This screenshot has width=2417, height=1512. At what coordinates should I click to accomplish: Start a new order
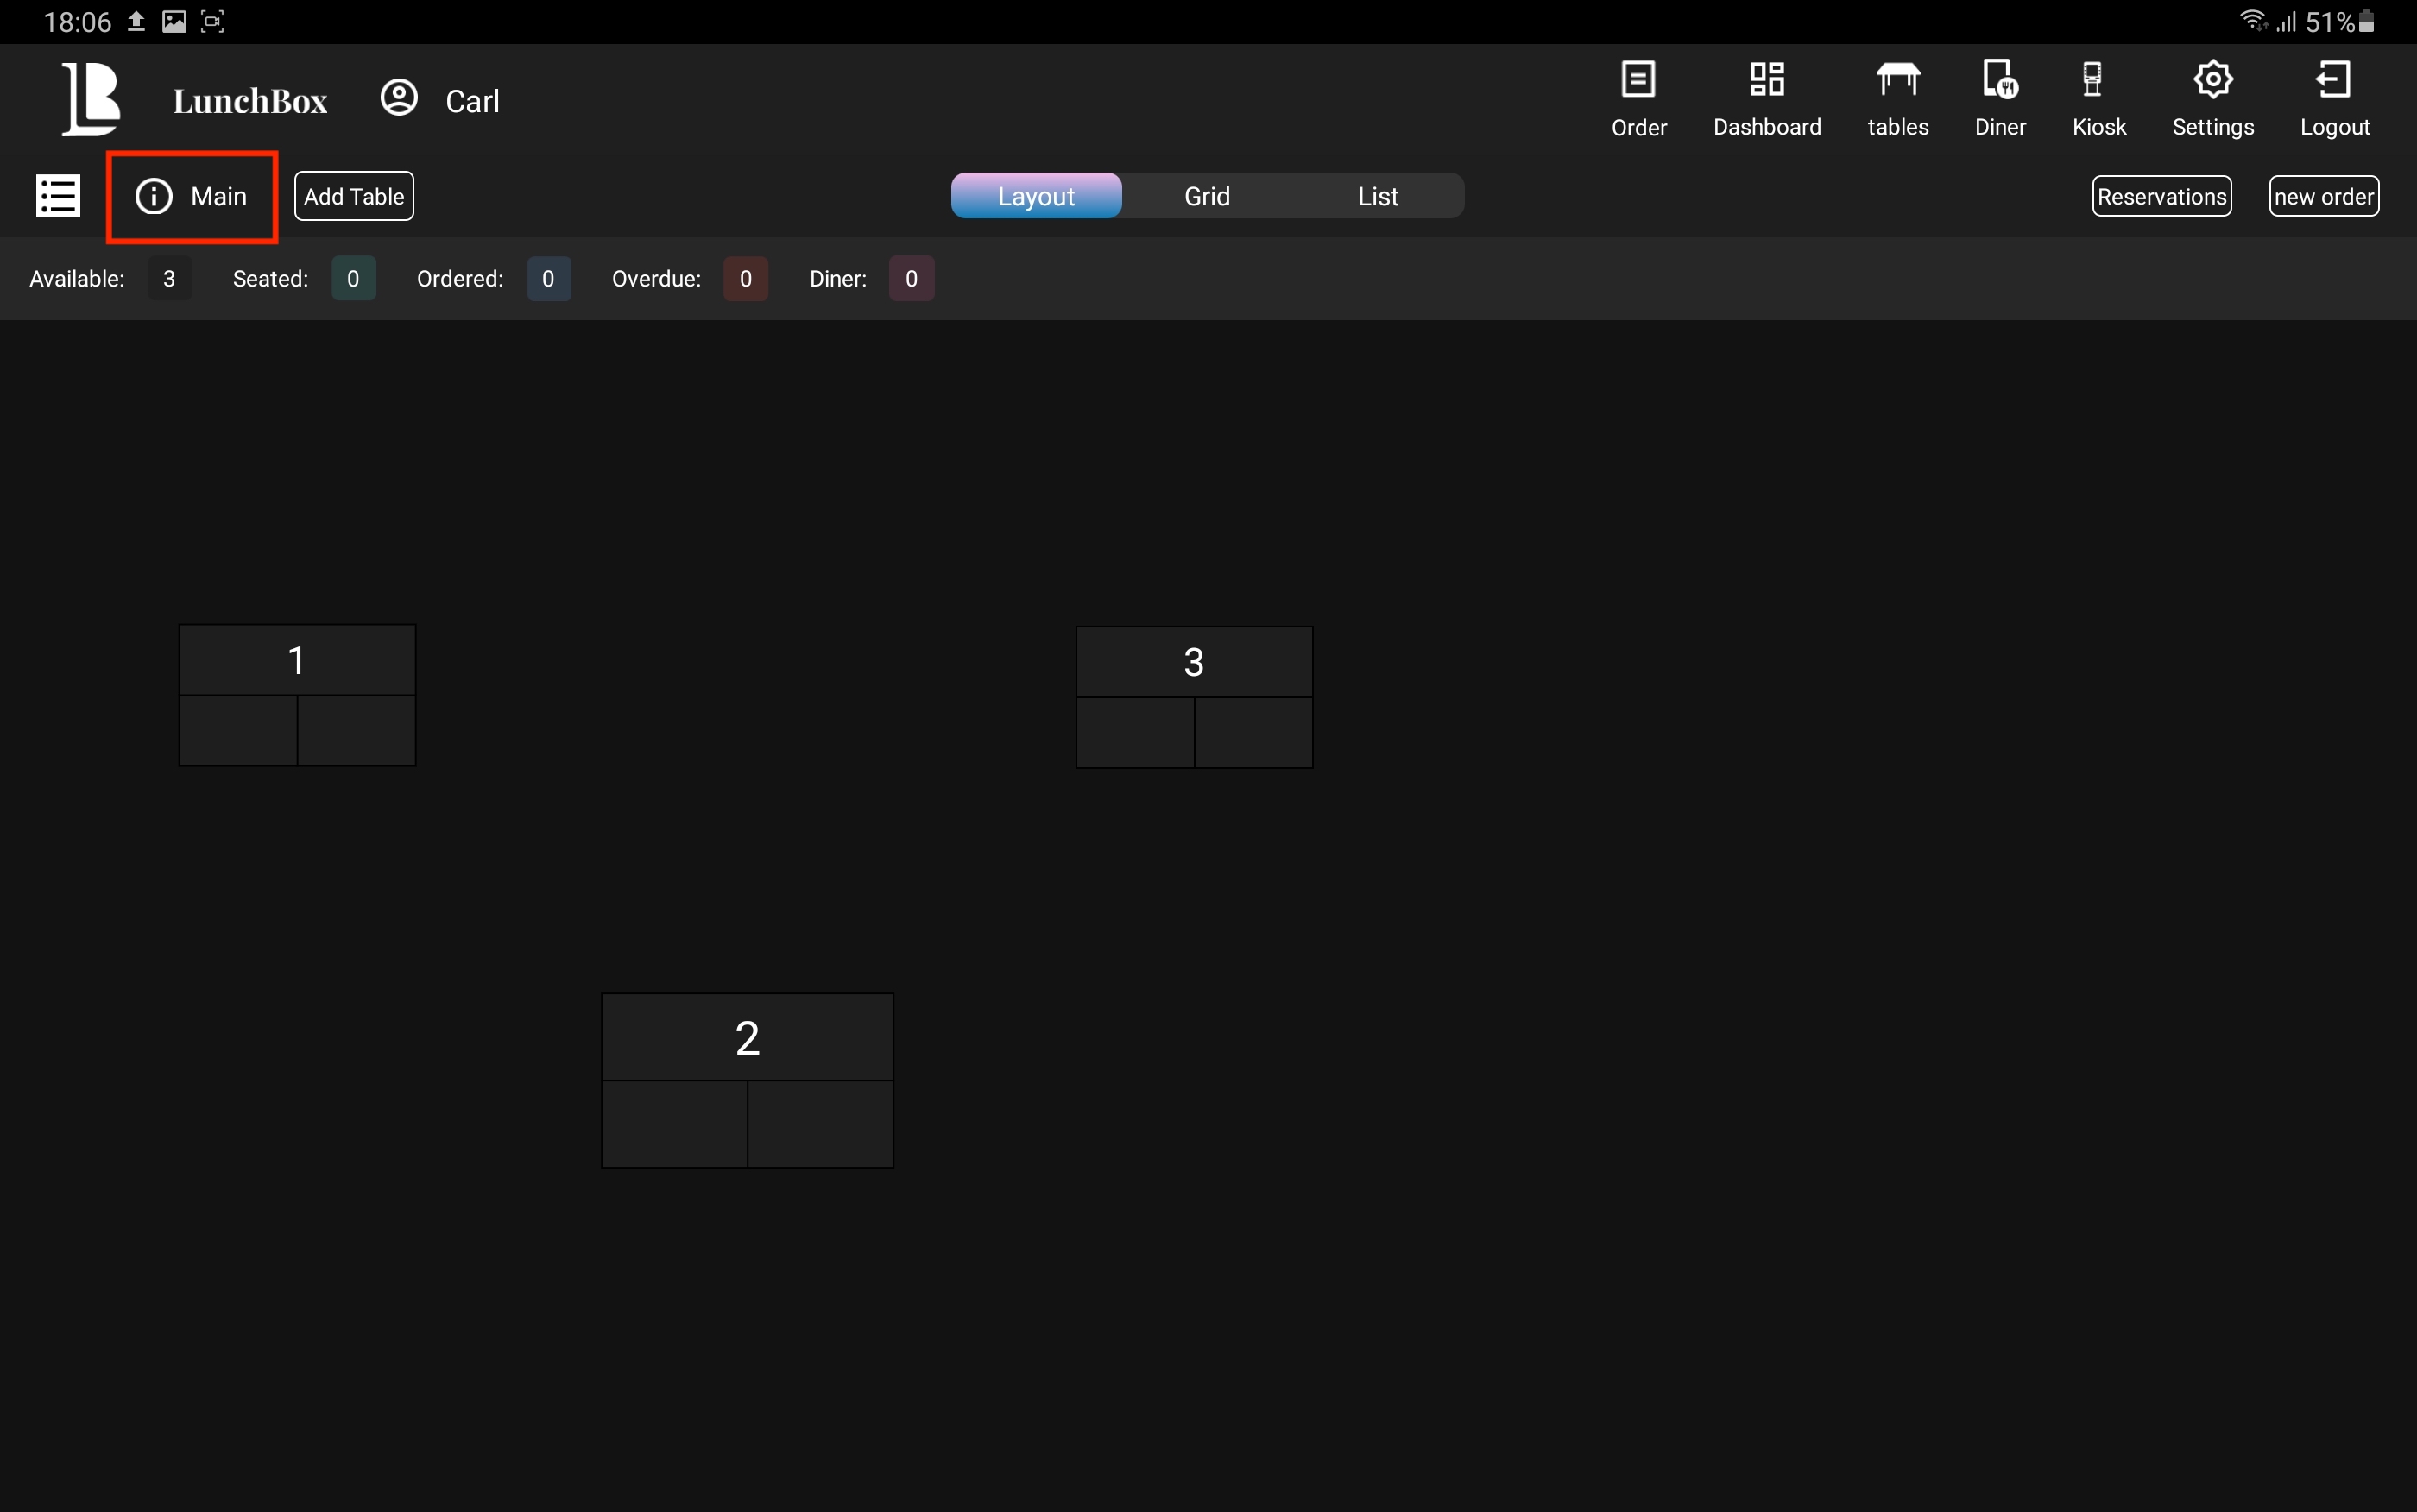click(2323, 197)
